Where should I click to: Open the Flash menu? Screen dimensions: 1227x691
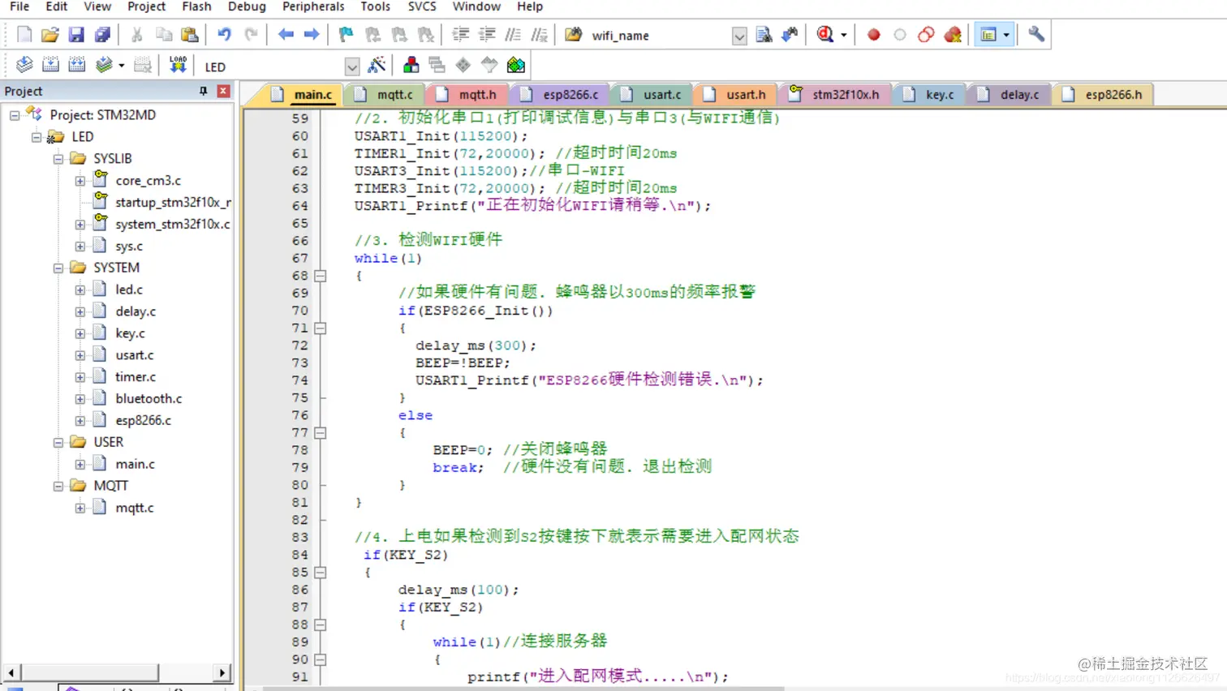(x=196, y=6)
